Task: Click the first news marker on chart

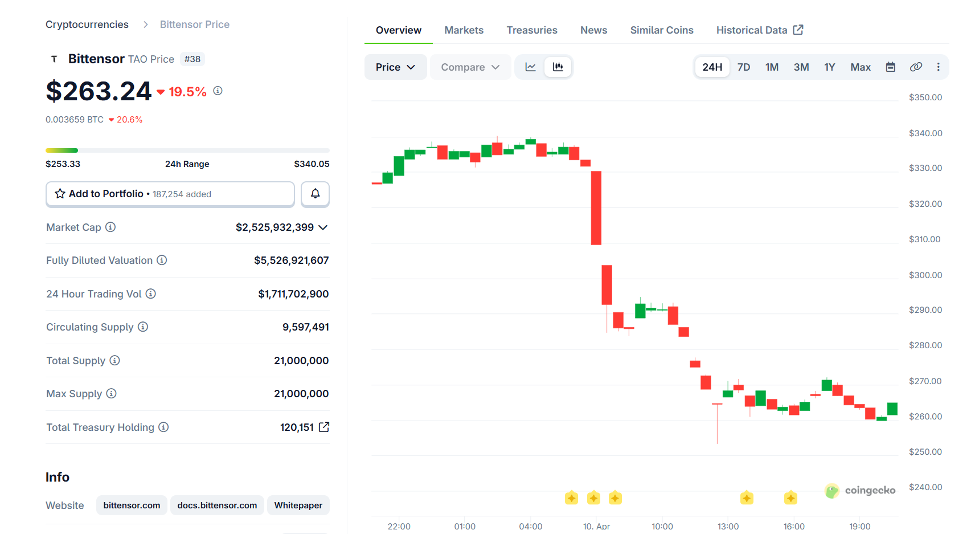Action: (571, 498)
